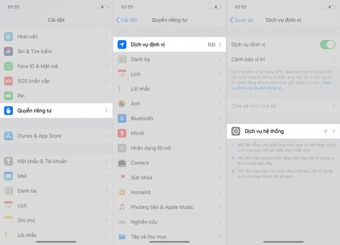Turn off the Dịch vụ định vị switch
The image size is (340, 245).
327,45
